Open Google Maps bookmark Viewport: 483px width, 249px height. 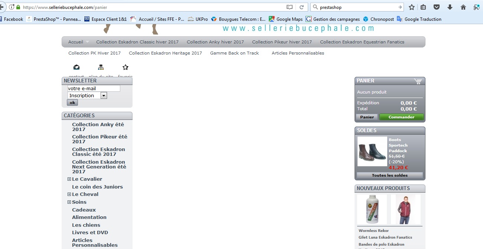click(285, 19)
